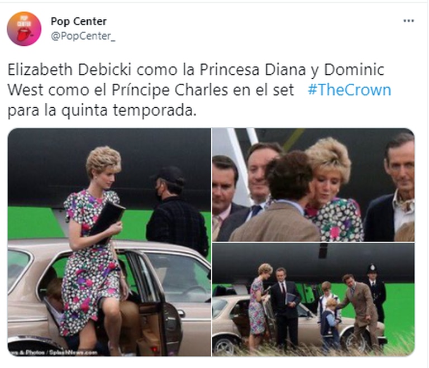The image size is (429, 368).
Task: Open the @PopCenter_ handle link
Action: (83, 36)
